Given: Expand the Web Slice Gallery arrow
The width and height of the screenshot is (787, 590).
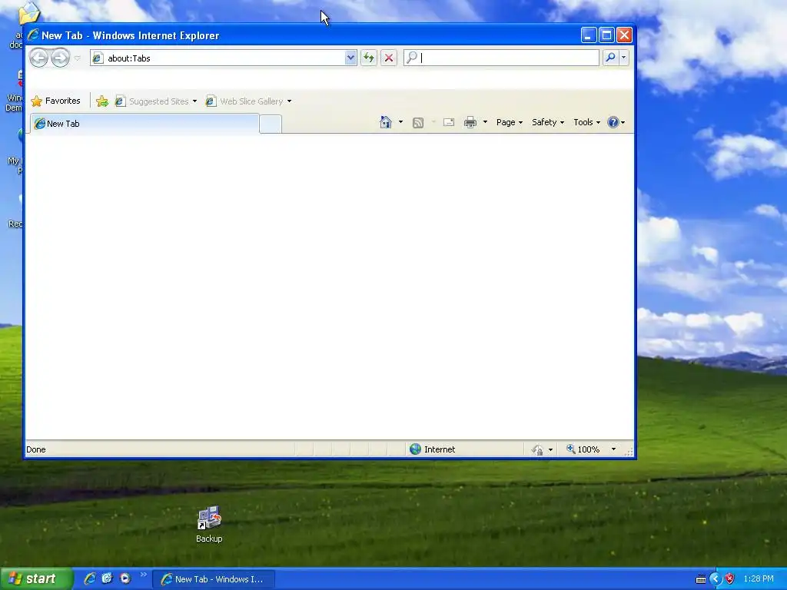Looking at the screenshot, I should [290, 101].
